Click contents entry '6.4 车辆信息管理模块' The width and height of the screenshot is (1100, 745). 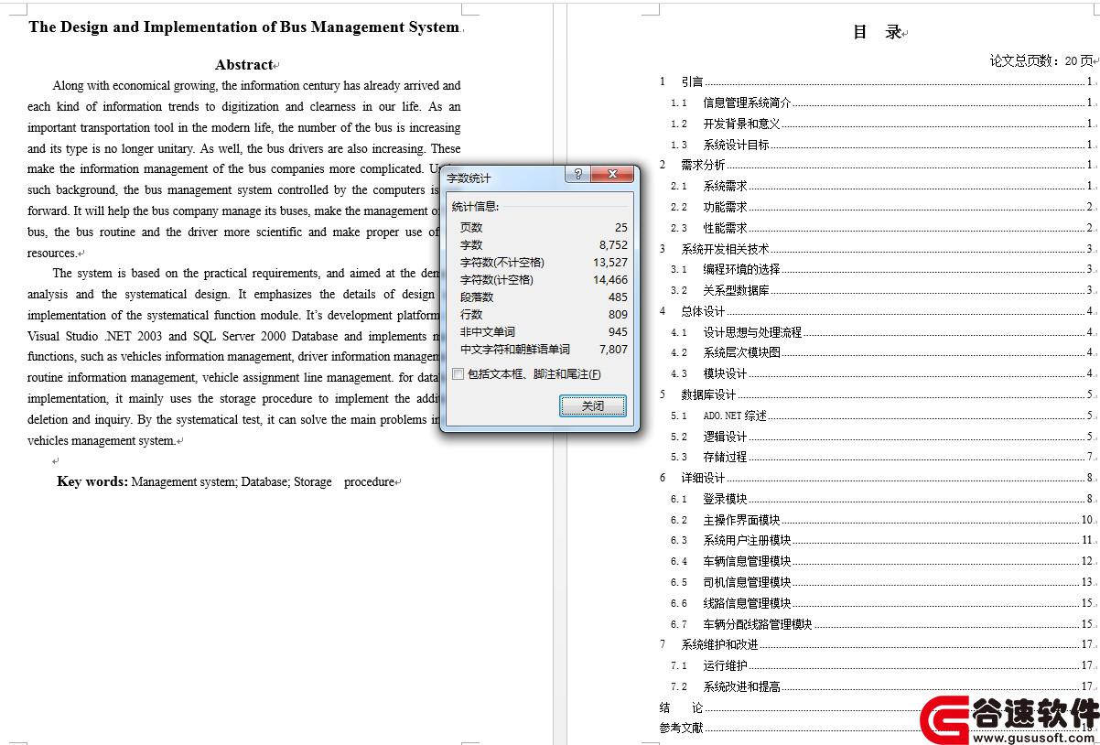(x=882, y=561)
